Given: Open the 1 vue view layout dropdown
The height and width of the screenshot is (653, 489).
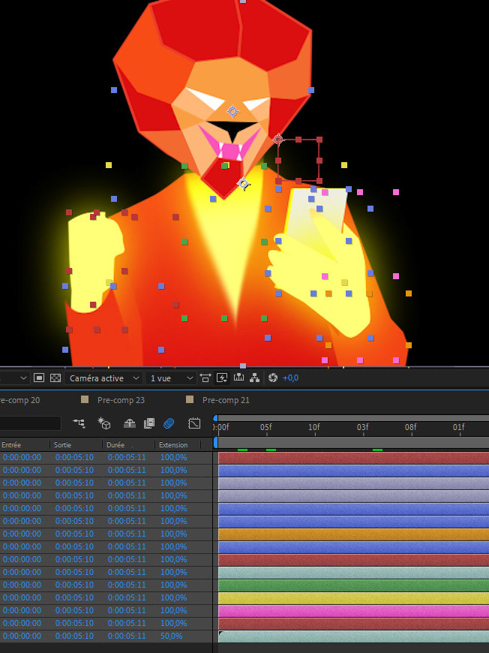Looking at the screenshot, I should 171,378.
